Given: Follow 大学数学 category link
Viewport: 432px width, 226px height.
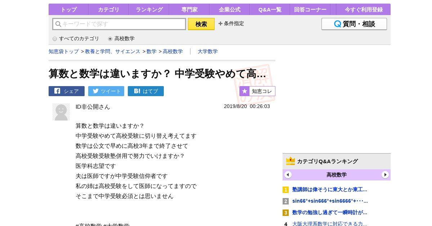Looking at the screenshot, I should click(208, 51).
